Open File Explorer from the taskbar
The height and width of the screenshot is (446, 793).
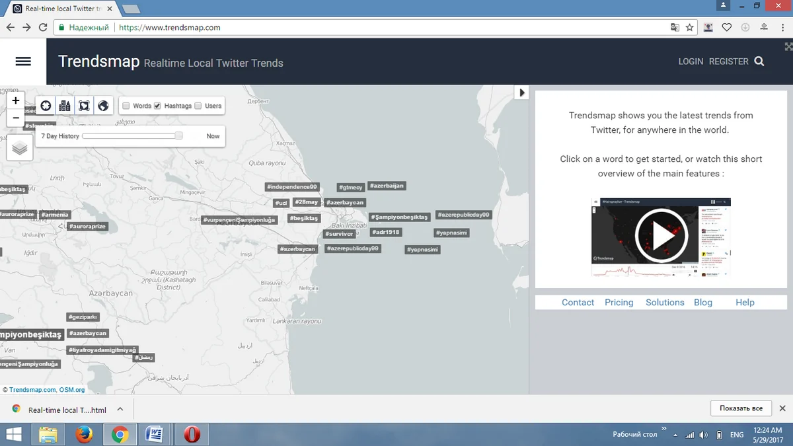pos(48,434)
